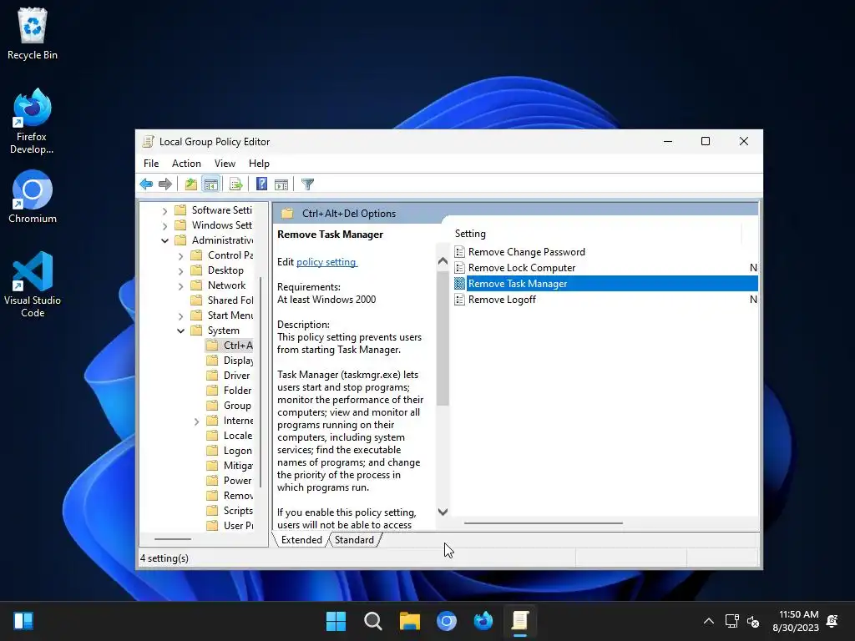The height and width of the screenshot is (641, 855).
Task: Expand the Internet tree node under System
Action: coord(196,421)
